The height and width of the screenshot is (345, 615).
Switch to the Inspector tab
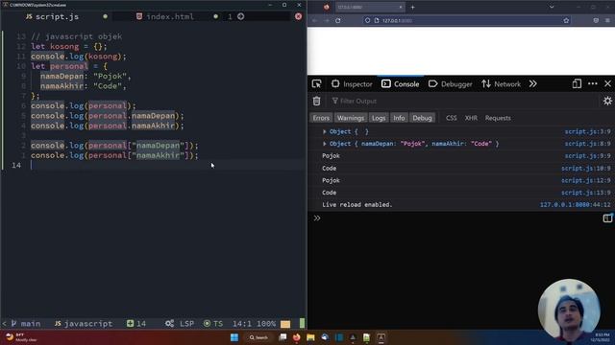click(x=352, y=84)
